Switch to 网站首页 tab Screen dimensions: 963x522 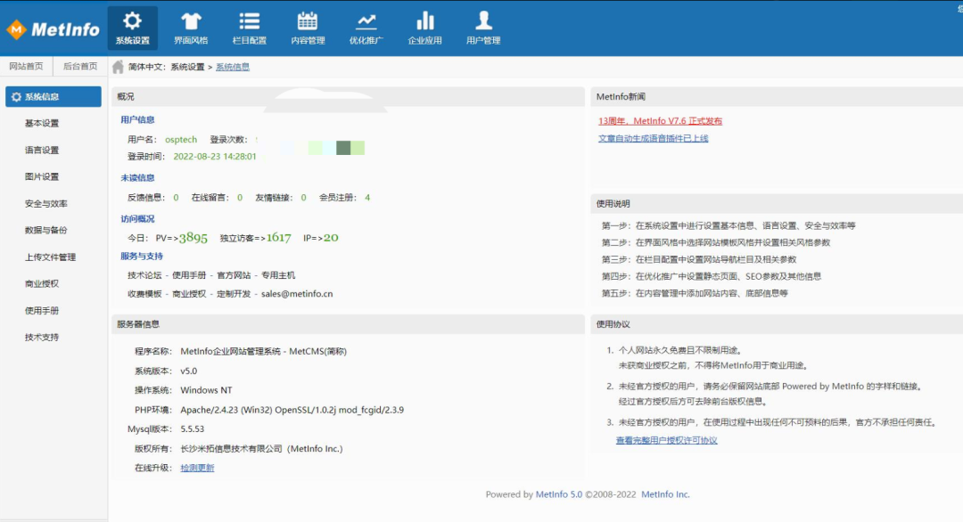(27, 66)
